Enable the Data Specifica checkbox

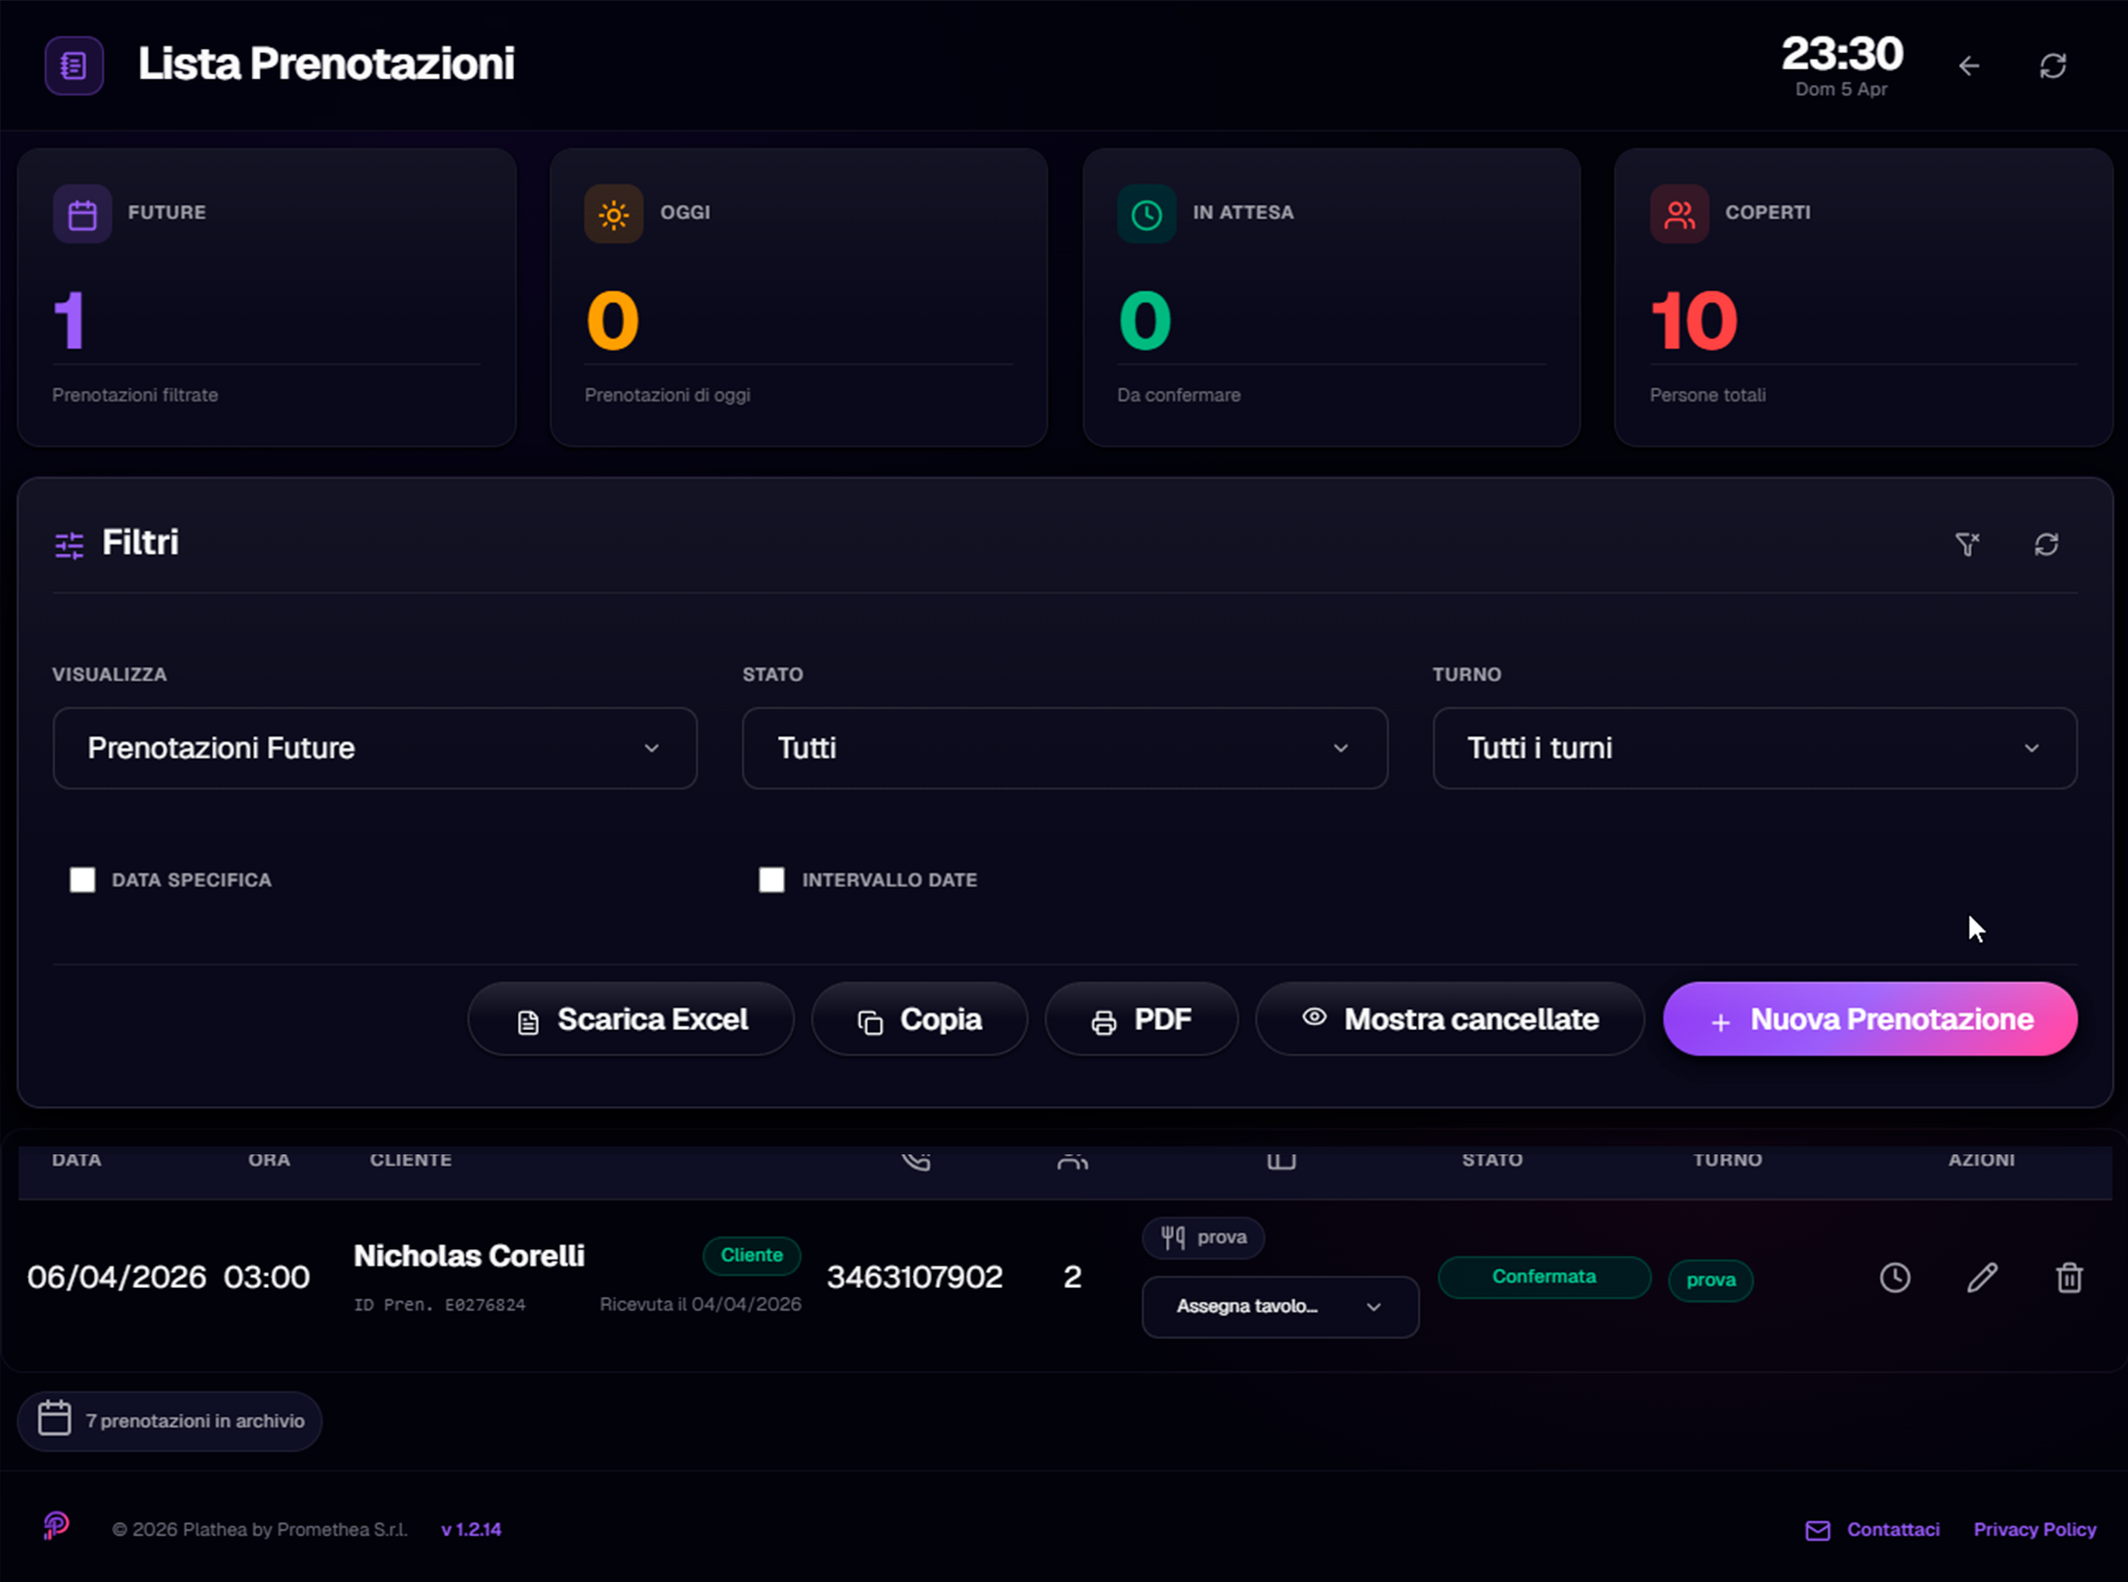(82, 879)
